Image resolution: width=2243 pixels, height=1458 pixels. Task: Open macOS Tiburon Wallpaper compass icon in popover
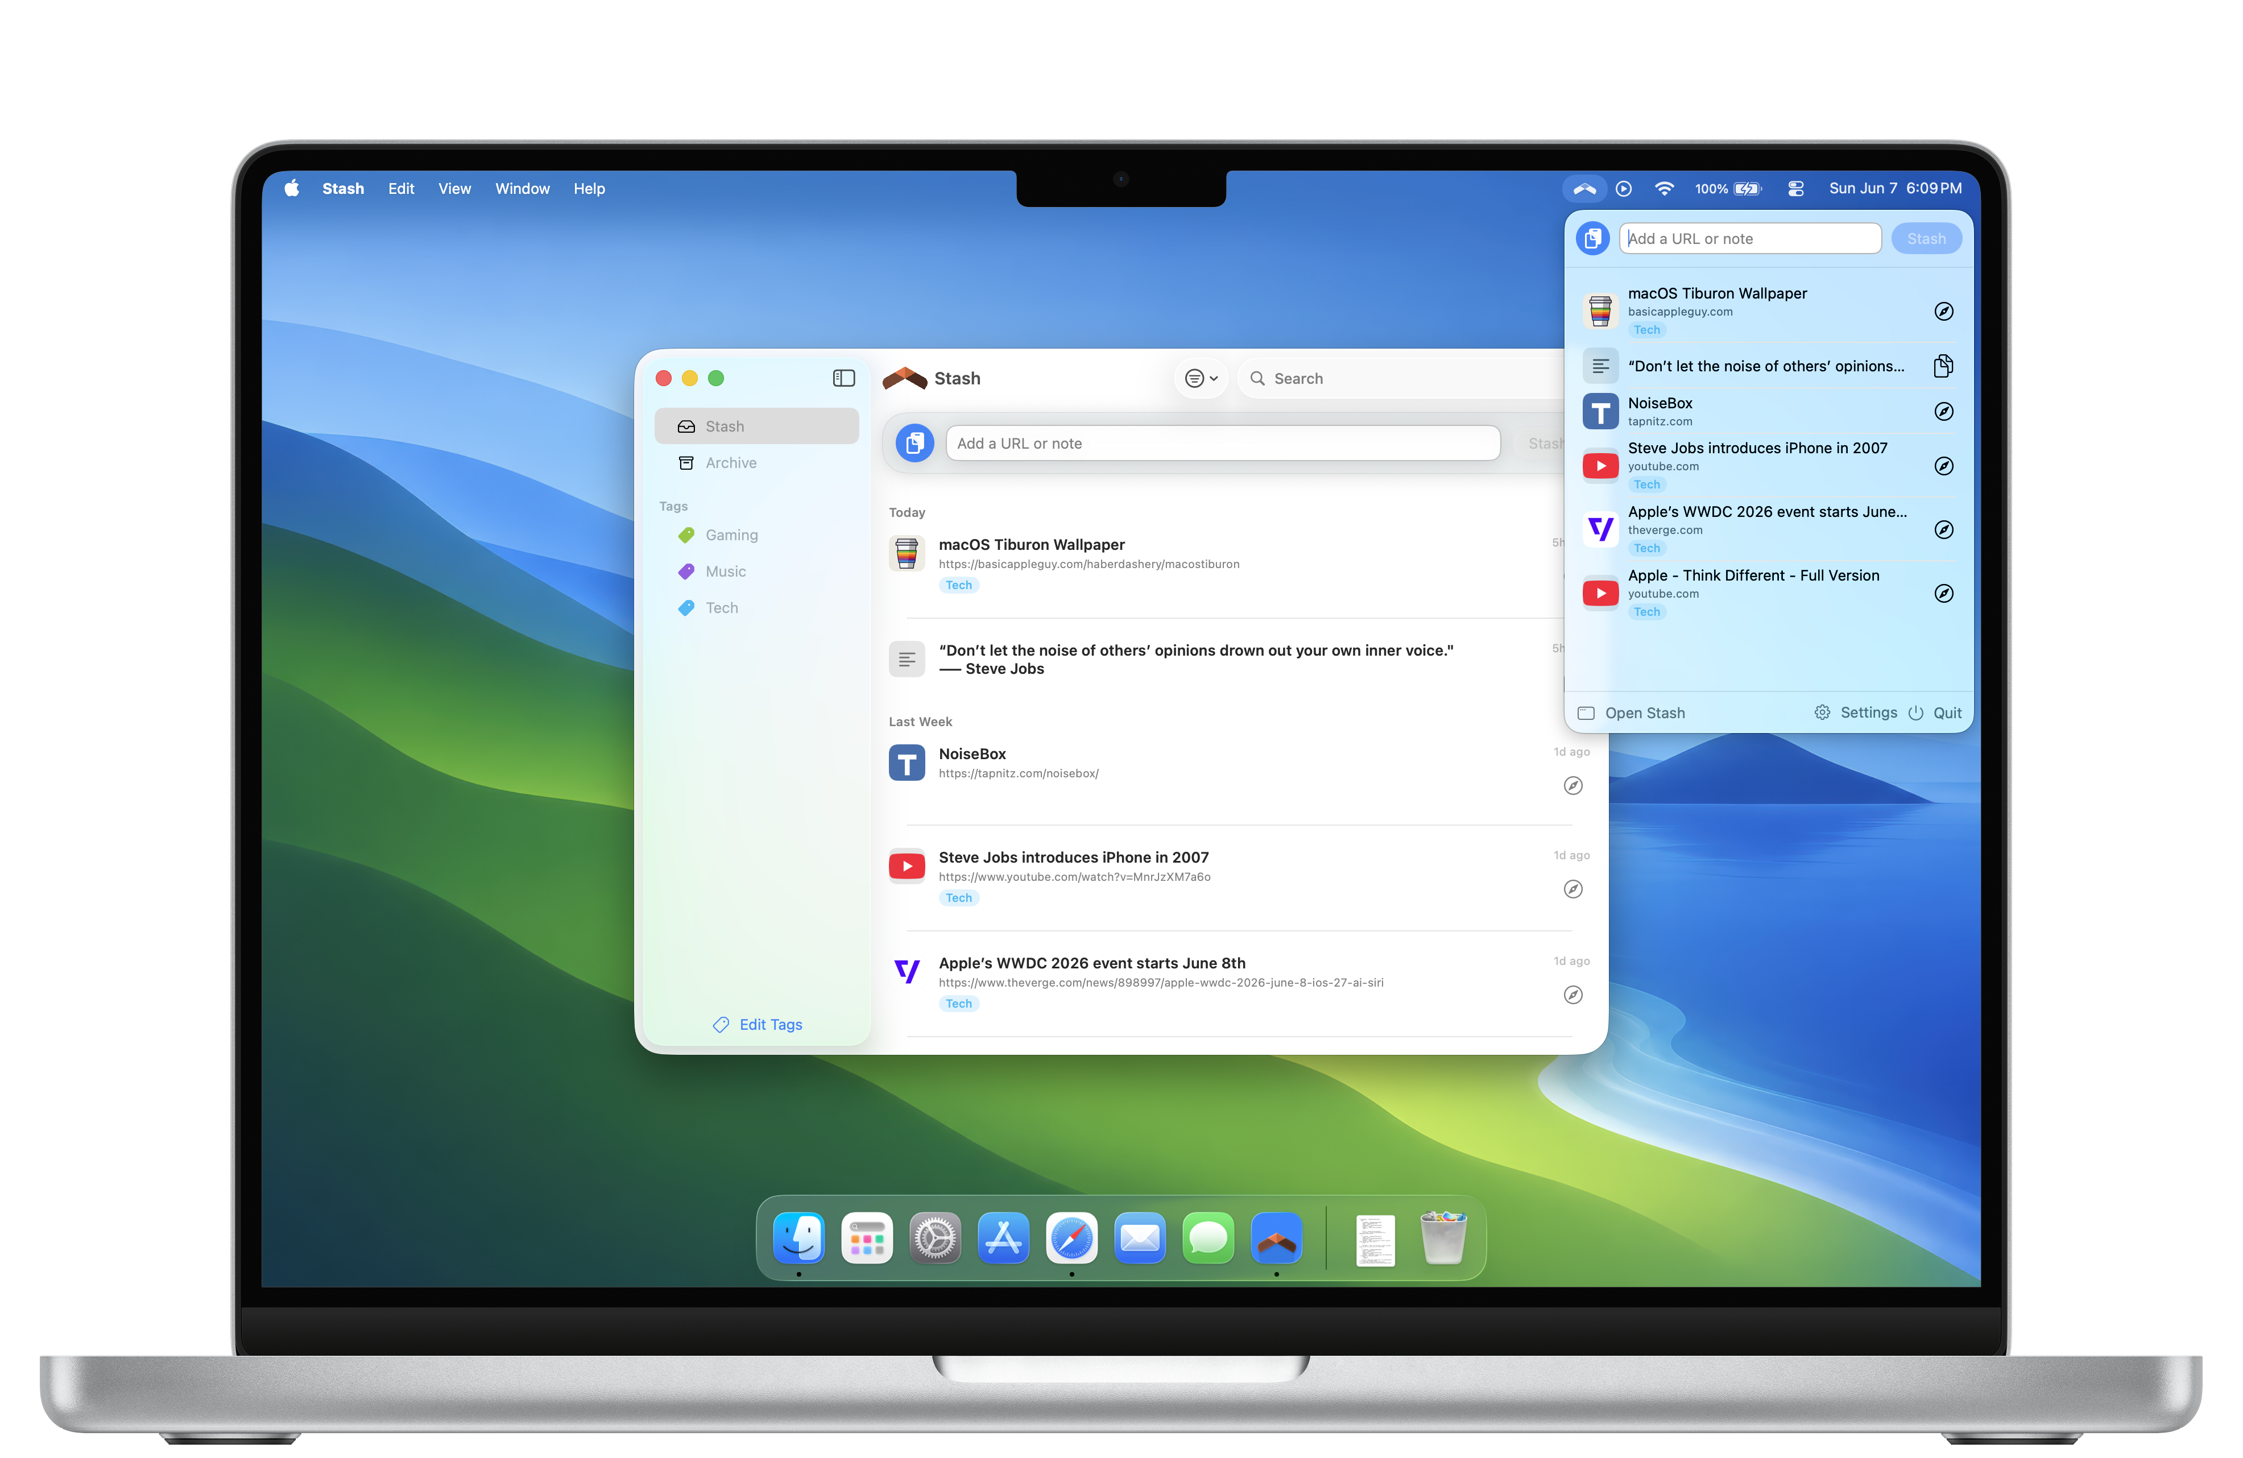[1943, 311]
